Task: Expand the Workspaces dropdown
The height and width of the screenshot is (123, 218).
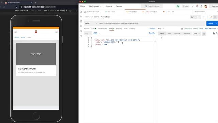Action: coord(95,6)
